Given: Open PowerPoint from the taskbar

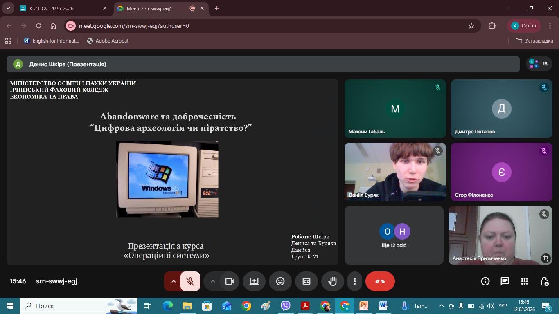Looking at the screenshot, I should [364, 306].
